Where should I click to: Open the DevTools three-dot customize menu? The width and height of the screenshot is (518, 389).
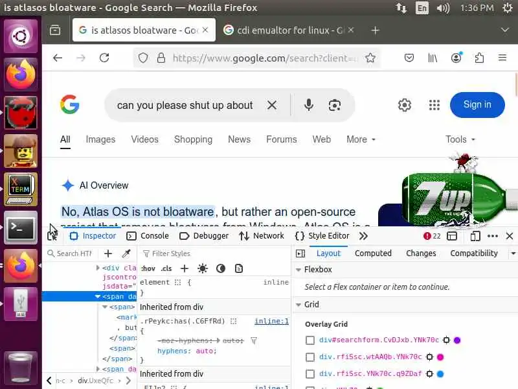[x=493, y=236]
